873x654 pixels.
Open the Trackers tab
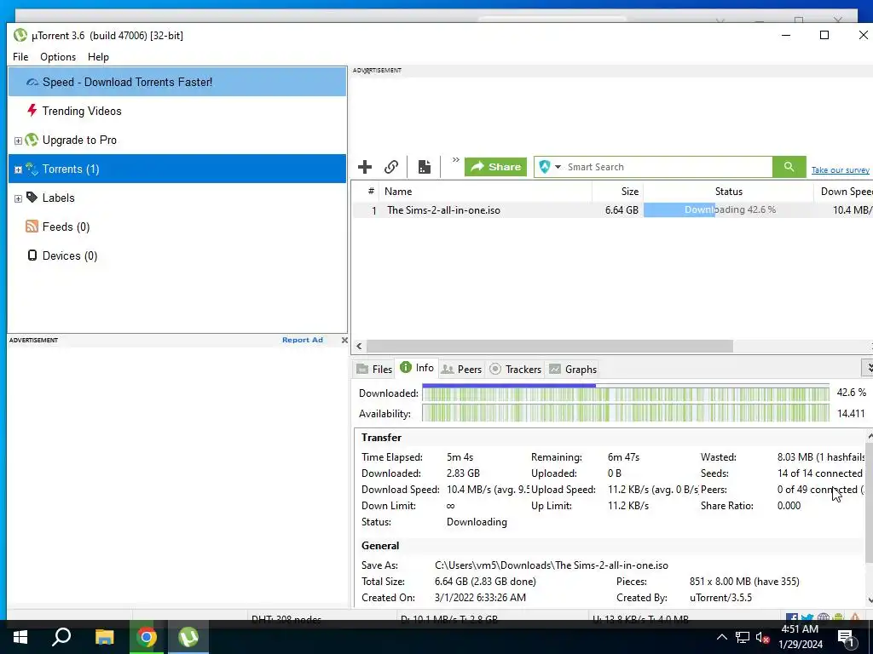515,370
